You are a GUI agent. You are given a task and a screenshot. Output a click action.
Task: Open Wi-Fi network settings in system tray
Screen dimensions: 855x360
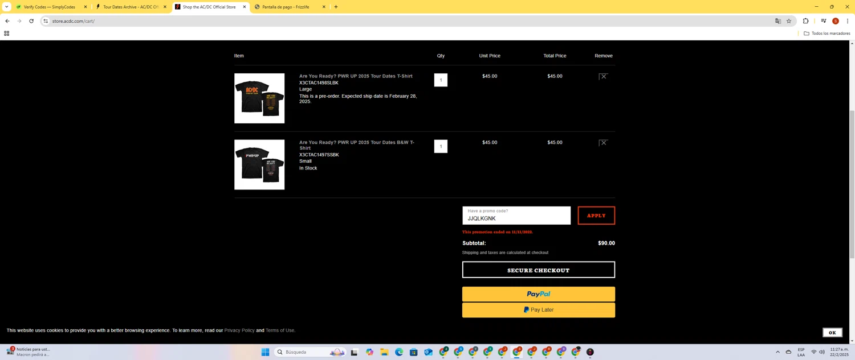pos(813,352)
